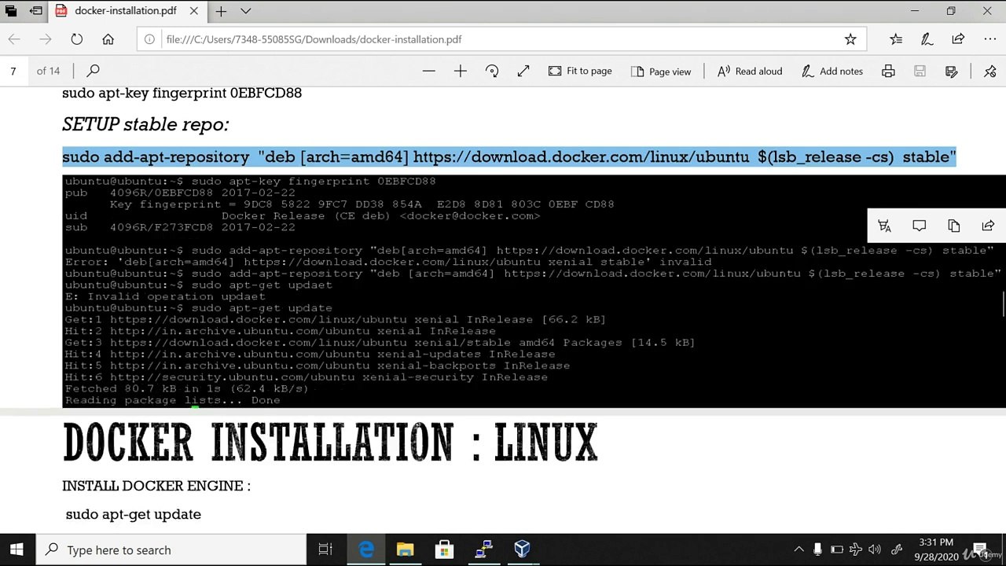Zoom in on the PDF
The image size is (1006, 566).
coord(461,71)
